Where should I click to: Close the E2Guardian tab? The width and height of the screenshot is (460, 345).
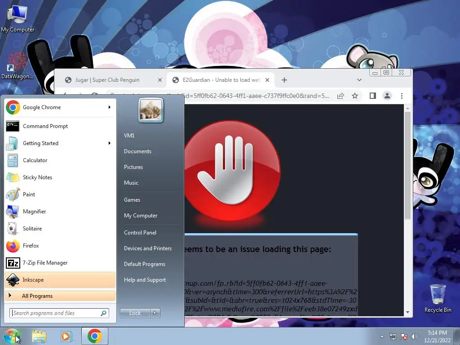pos(267,80)
